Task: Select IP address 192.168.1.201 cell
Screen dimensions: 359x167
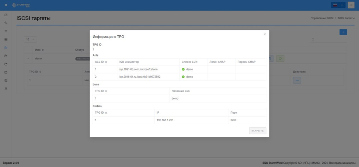Action: click(191, 120)
